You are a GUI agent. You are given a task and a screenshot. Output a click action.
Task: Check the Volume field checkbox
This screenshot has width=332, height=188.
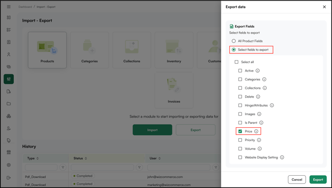(240, 149)
